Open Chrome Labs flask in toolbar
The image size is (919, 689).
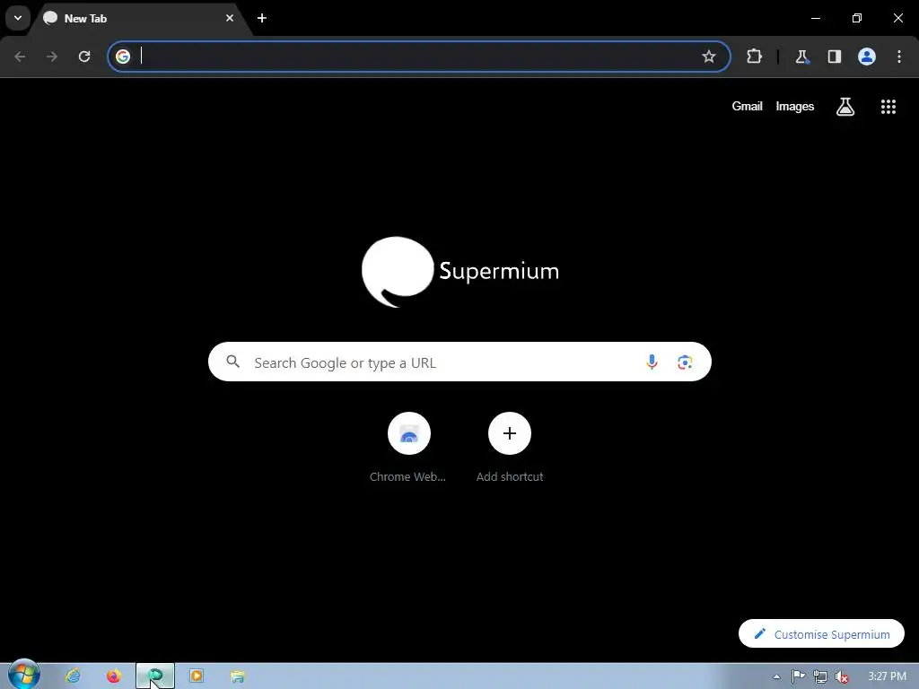(801, 57)
